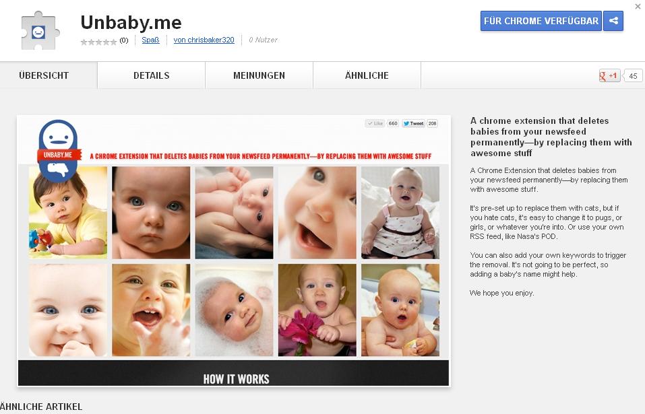Click the Like button in the screenshot
This screenshot has height=414, width=645.
[375, 123]
